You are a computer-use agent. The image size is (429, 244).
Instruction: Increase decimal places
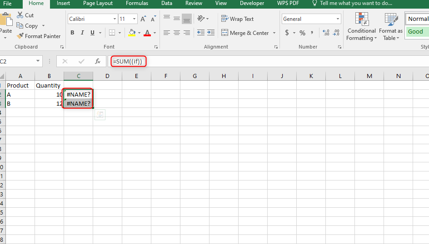[x=326, y=33]
